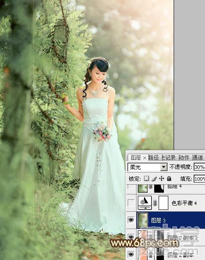The width and height of the screenshot is (205, 260).
Task: Toggle mask link on 色彩平衡 4 layer
Action: click(x=155, y=203)
